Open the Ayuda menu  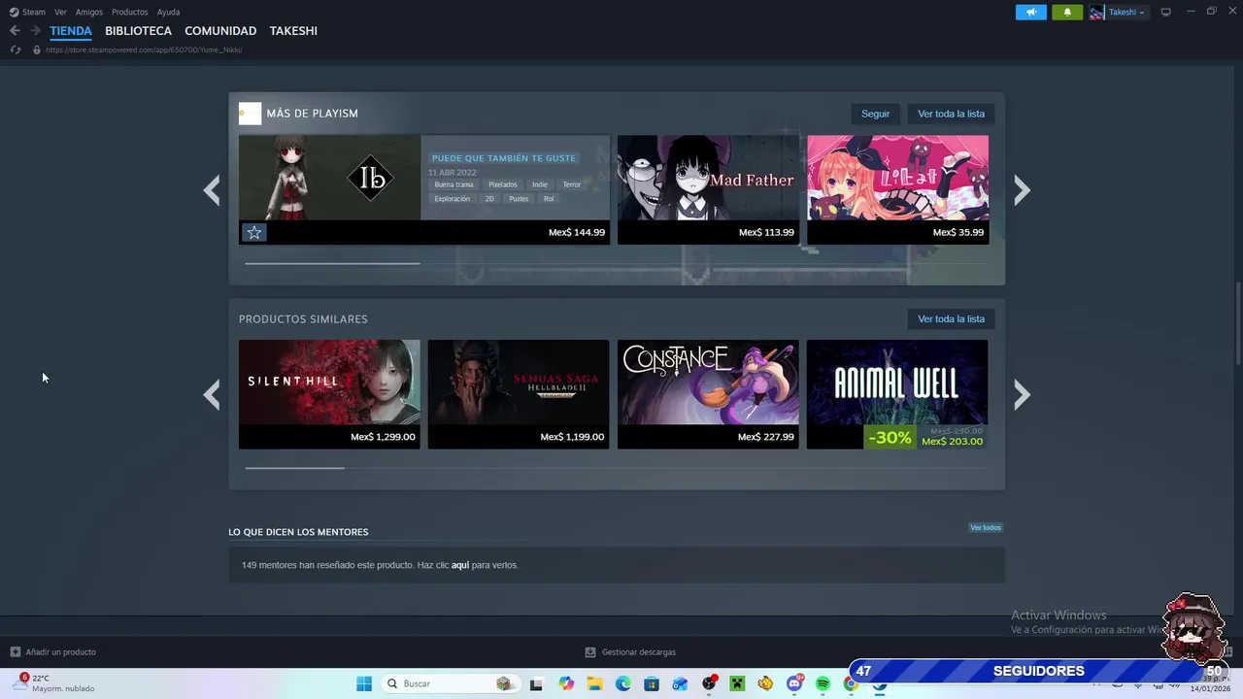pos(168,12)
